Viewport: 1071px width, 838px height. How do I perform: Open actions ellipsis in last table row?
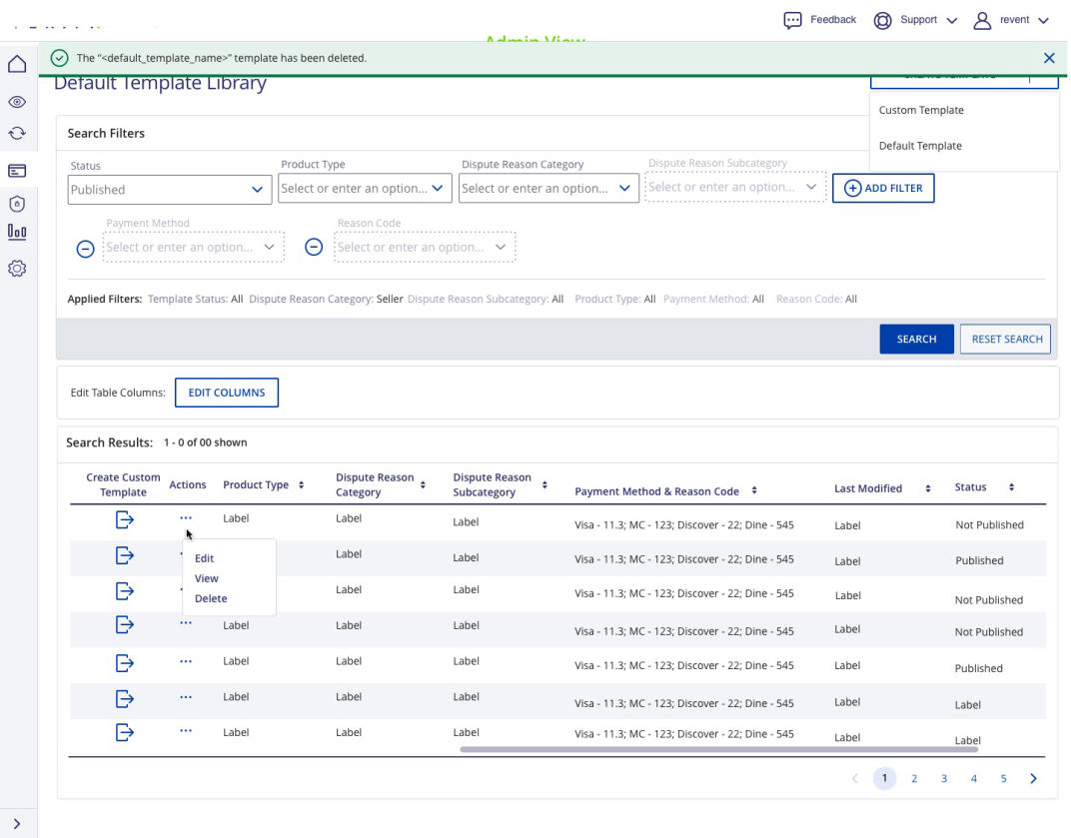pyautogui.click(x=186, y=732)
